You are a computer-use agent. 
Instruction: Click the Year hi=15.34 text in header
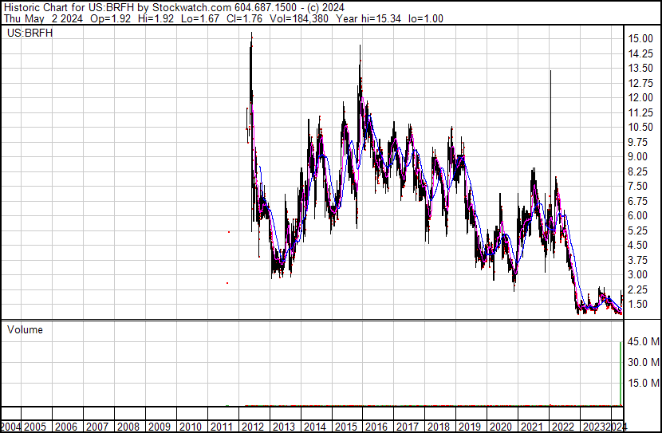pos(368,18)
